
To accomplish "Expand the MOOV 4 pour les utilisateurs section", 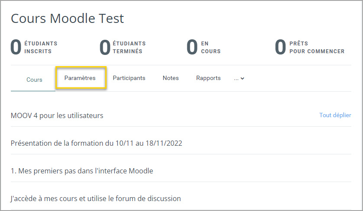I will [x=57, y=115].
